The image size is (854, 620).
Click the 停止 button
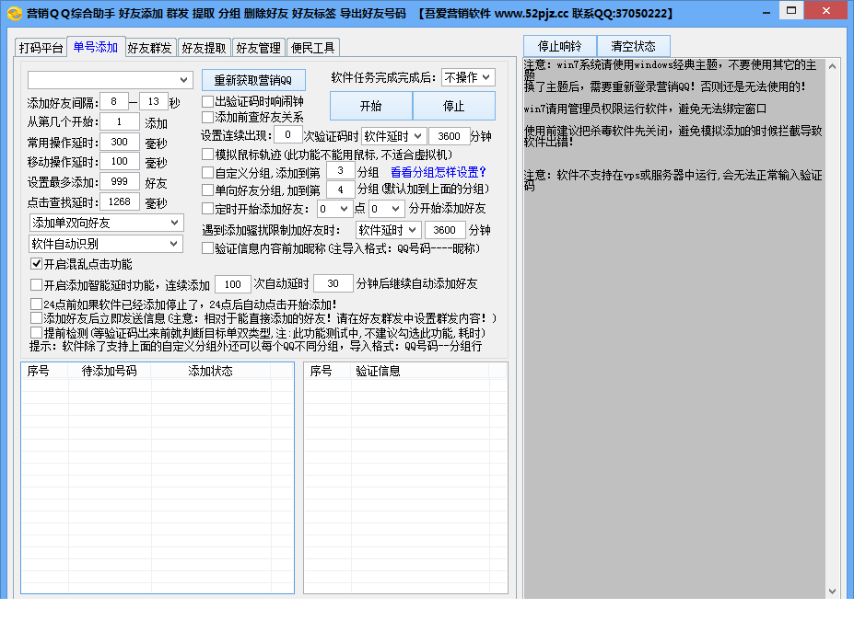click(x=453, y=106)
